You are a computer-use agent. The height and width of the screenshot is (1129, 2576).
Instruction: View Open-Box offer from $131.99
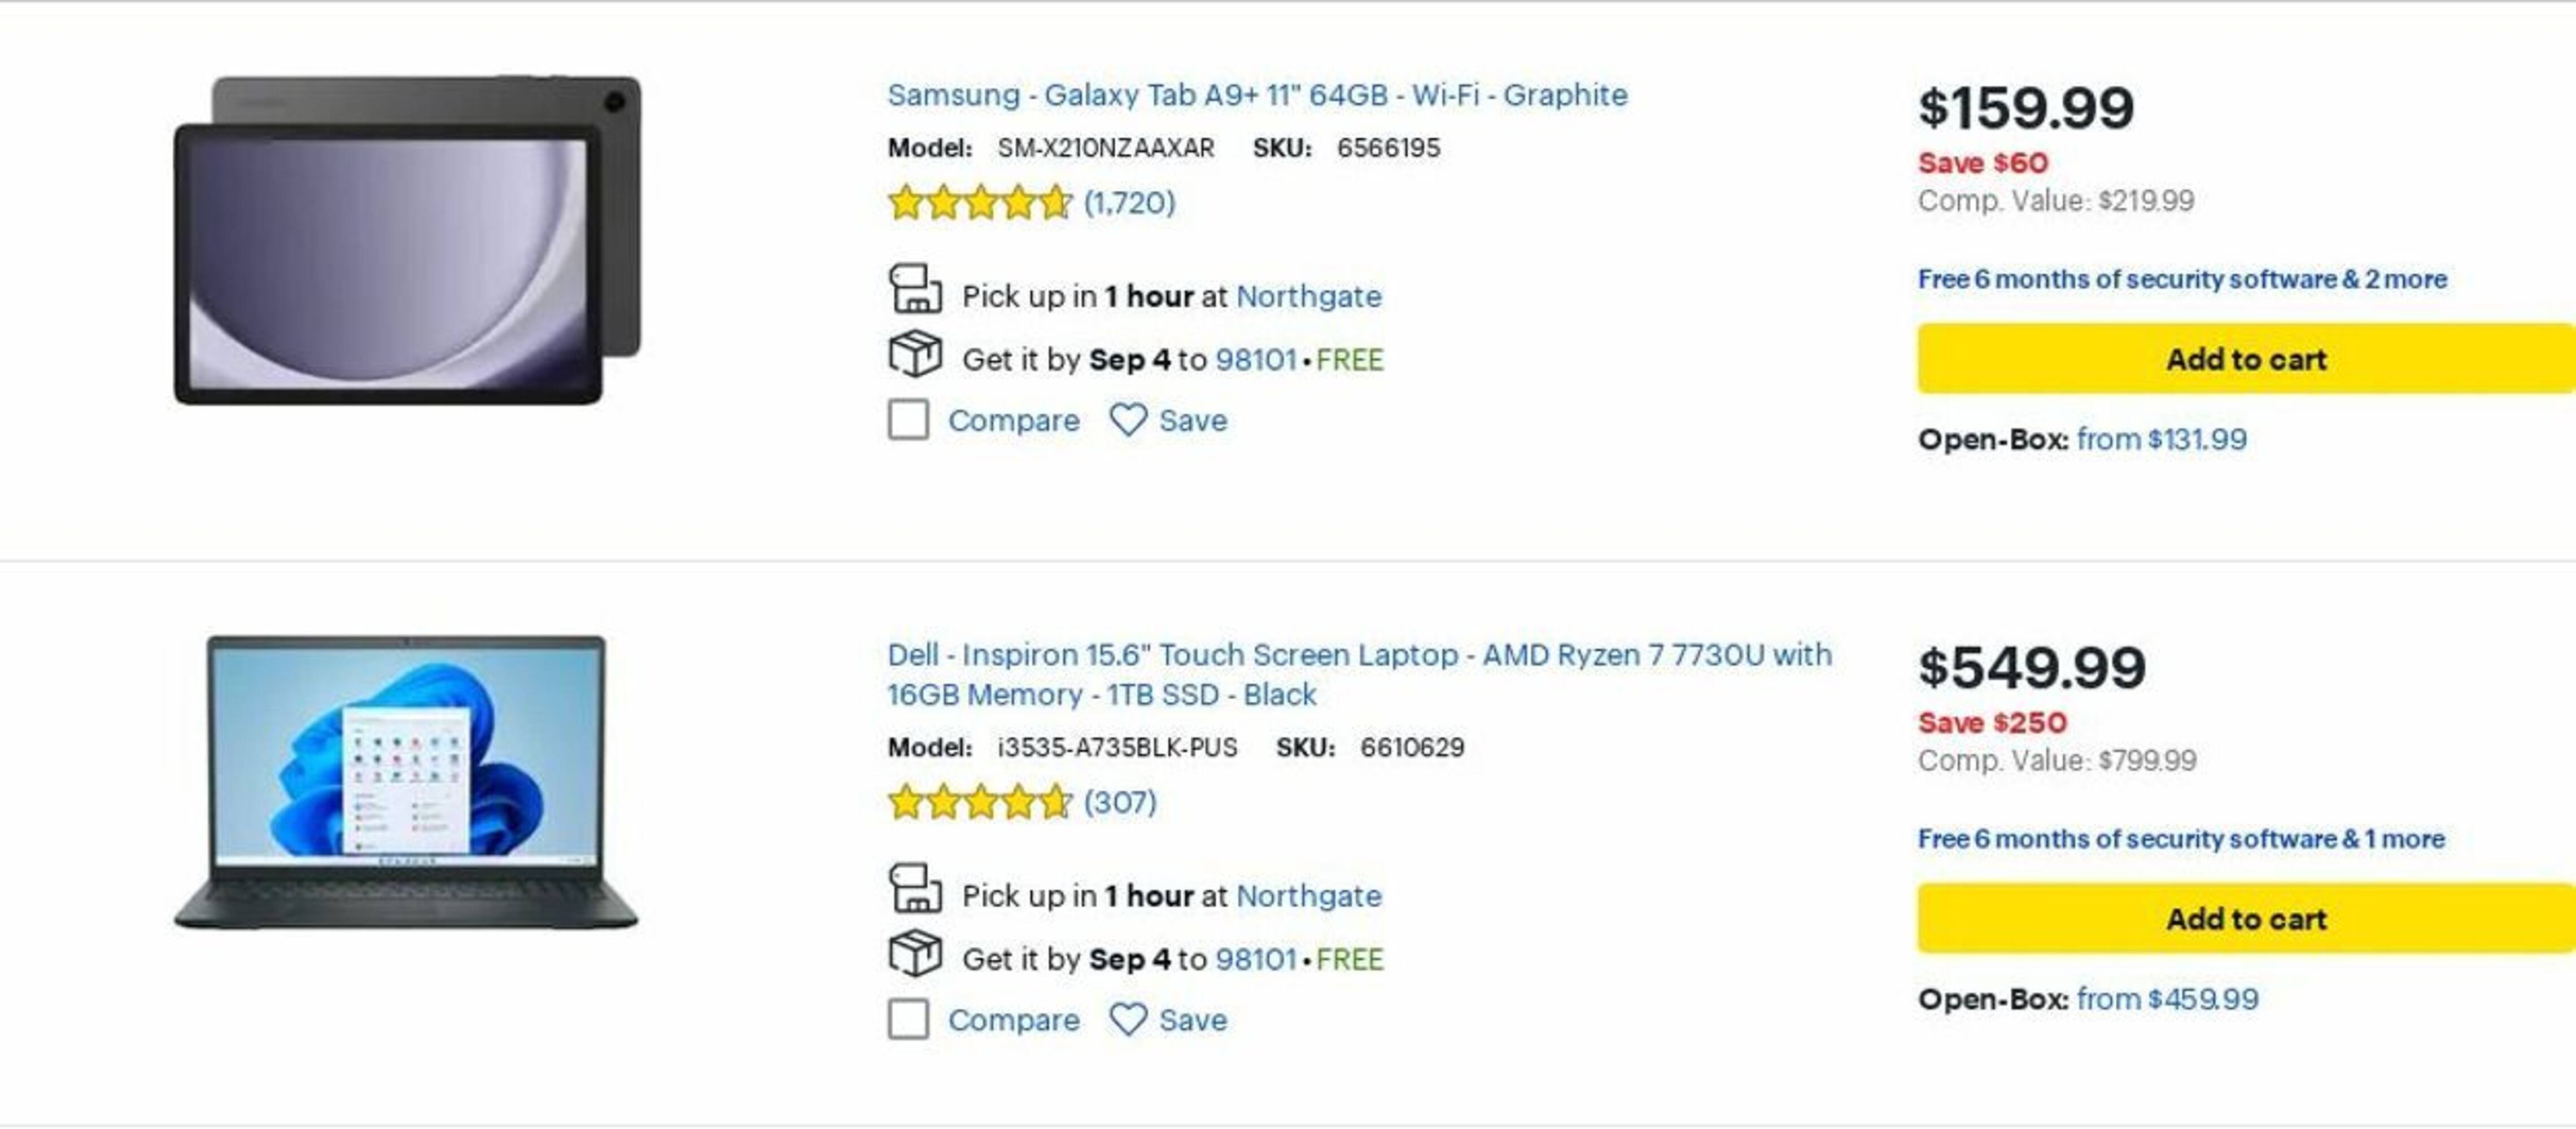(2161, 439)
